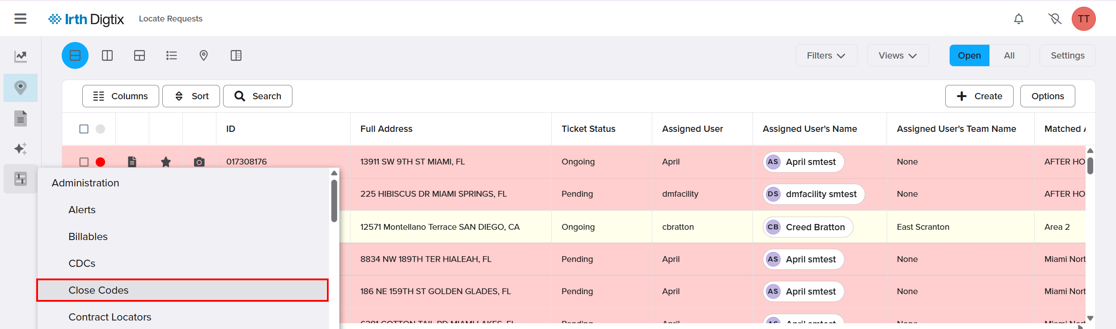Viewport: 1116px width, 329px height.
Task: Click the ticket ID 017308176
Action: 246,162
